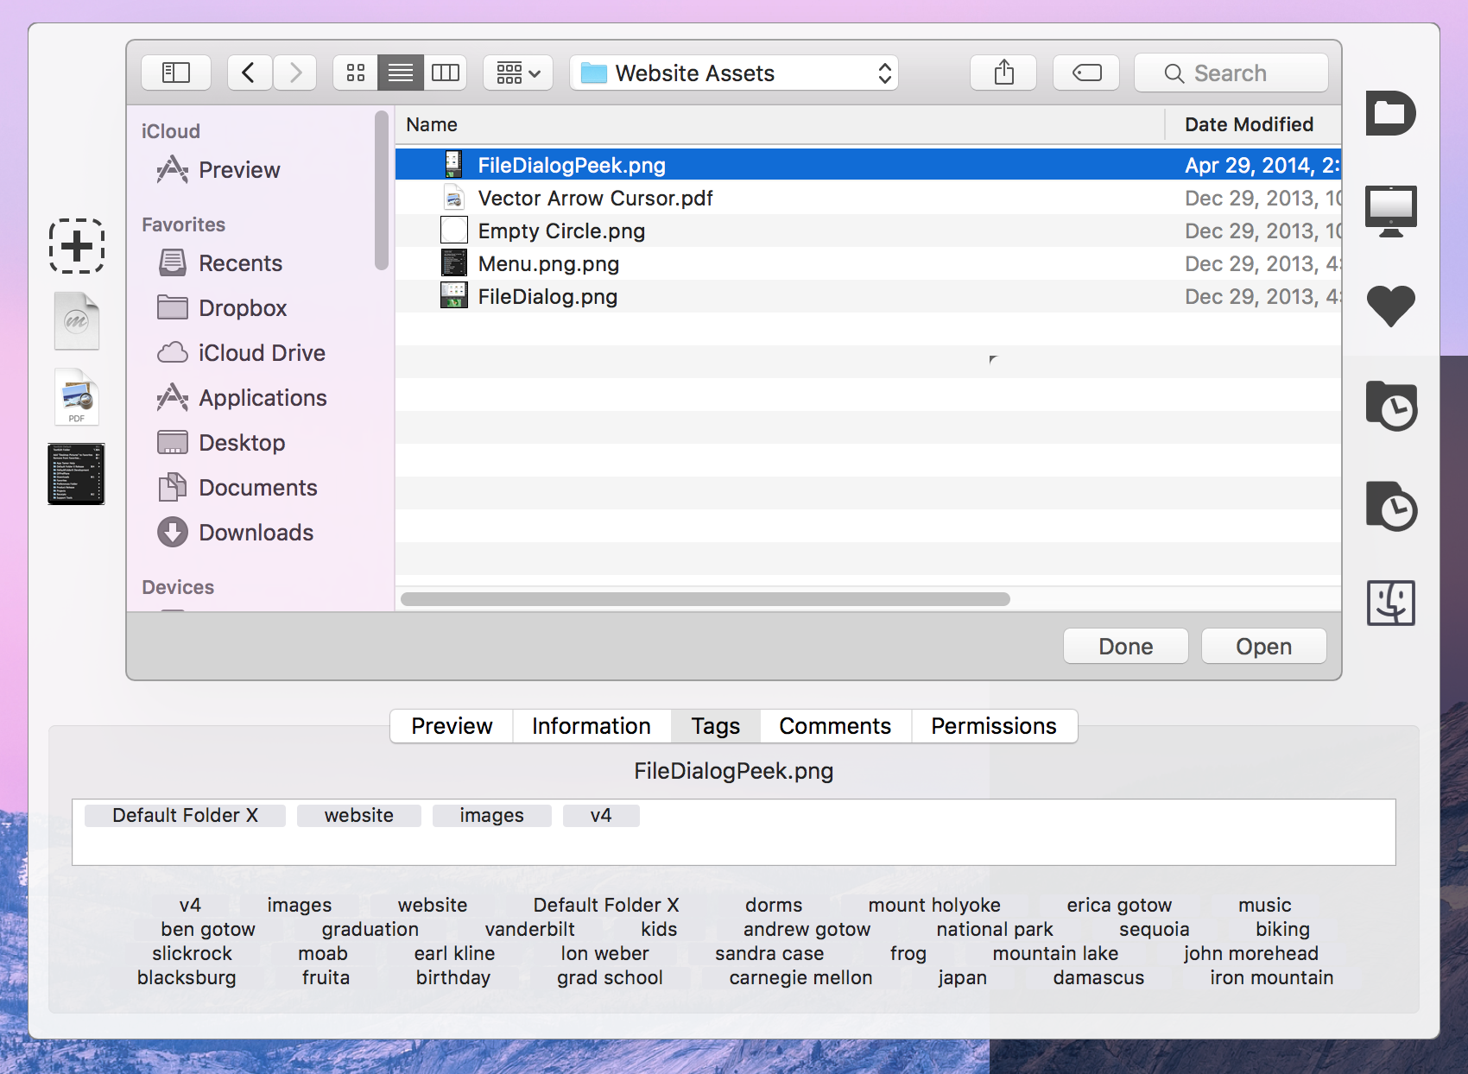1468x1074 pixels.
Task: Switch to the Comments tab
Action: pos(835,726)
